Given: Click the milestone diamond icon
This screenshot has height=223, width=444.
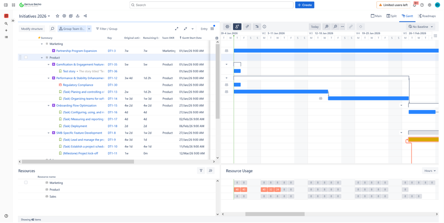Looking at the screenshot, I should click(360, 27).
